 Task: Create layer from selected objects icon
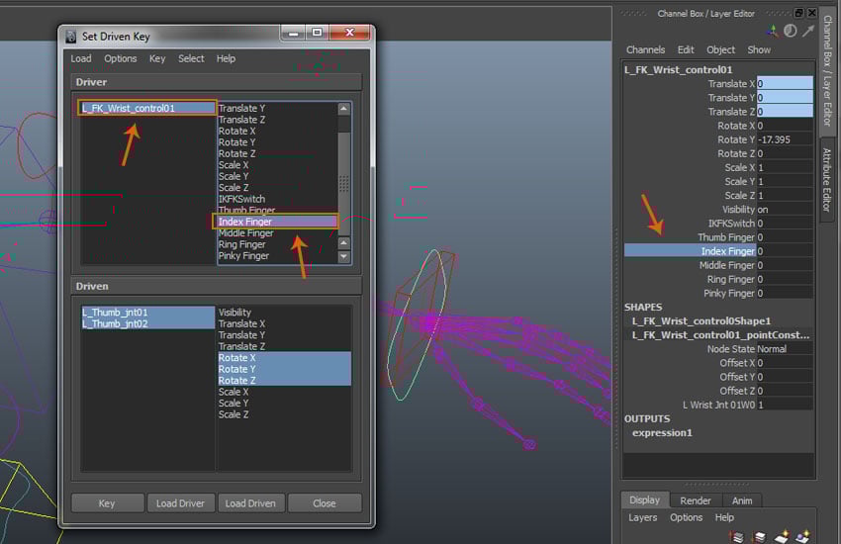pos(802,536)
